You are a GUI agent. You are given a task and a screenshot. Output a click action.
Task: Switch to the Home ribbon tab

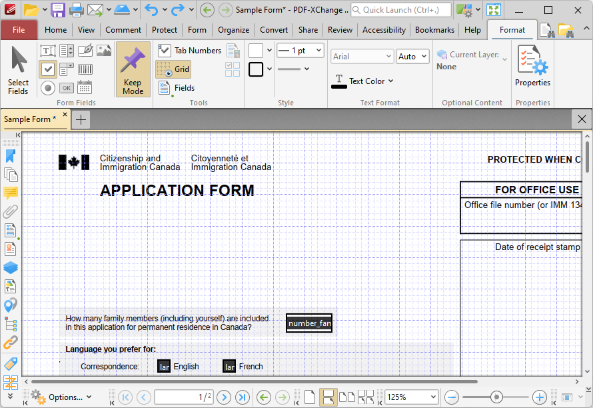click(x=55, y=30)
